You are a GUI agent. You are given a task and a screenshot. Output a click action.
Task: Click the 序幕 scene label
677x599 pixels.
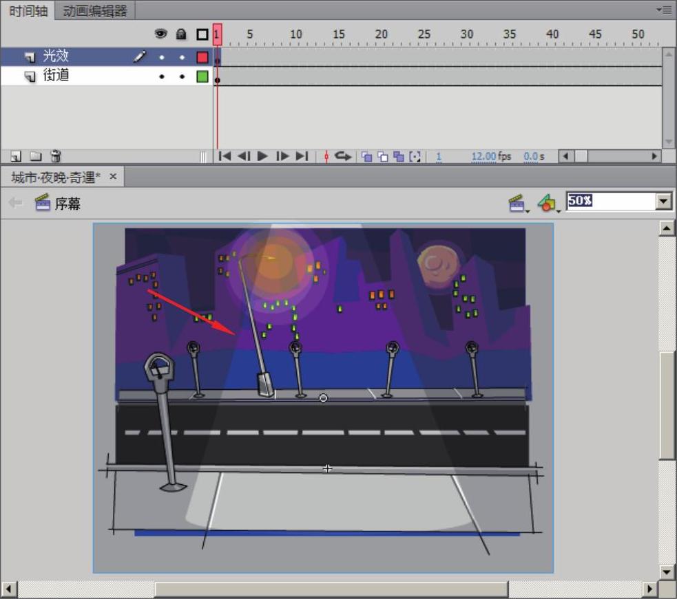[67, 204]
